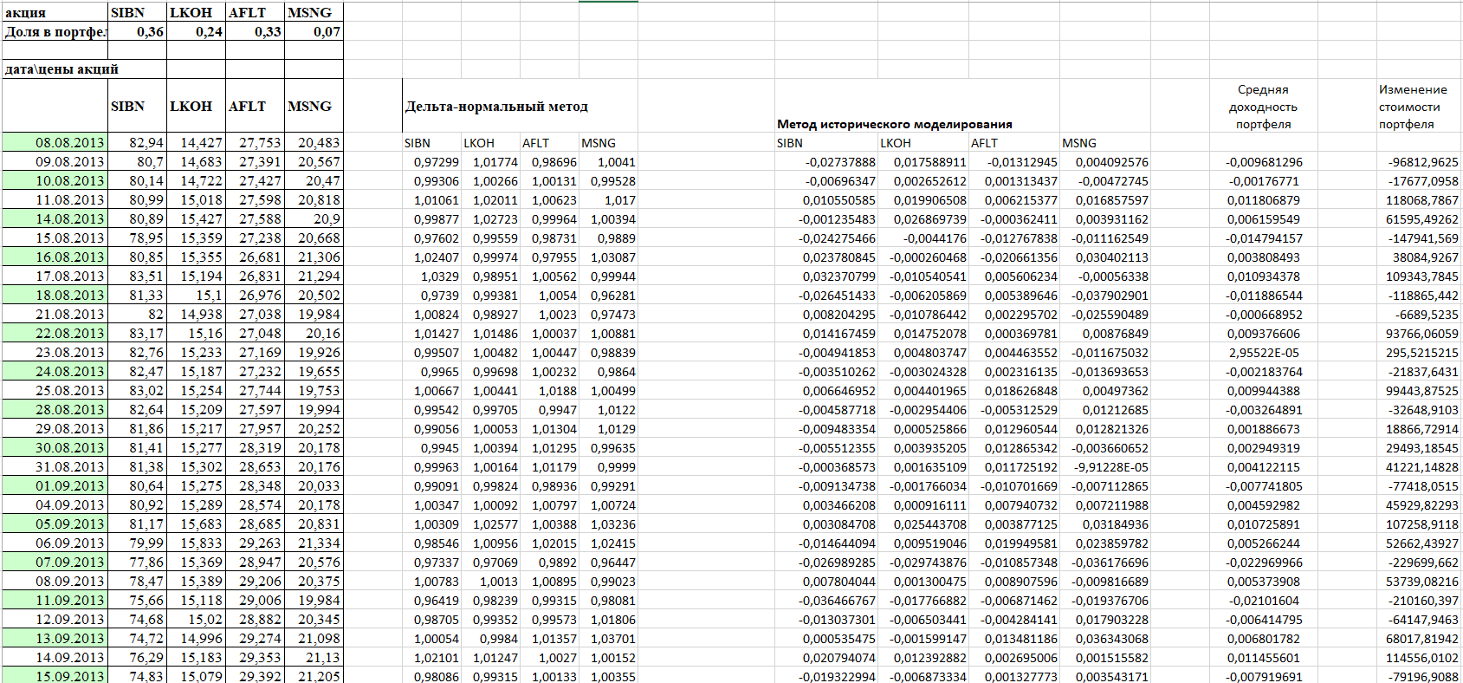The image size is (1463, 683).
Task: Click AFLT header under Метод исторического моделирования
Action: click(1013, 143)
